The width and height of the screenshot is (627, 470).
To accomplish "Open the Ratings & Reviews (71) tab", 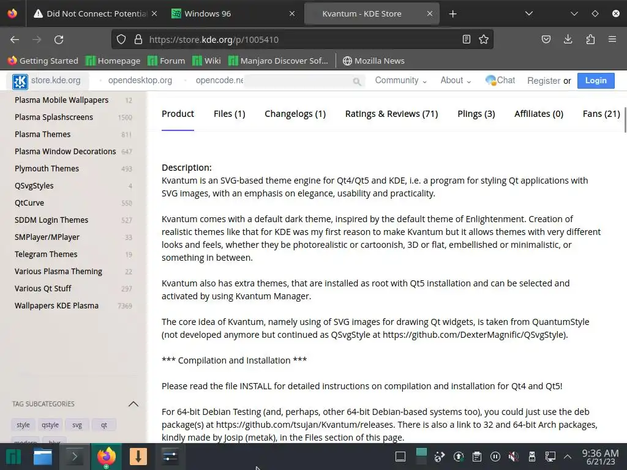I will 391,114.
